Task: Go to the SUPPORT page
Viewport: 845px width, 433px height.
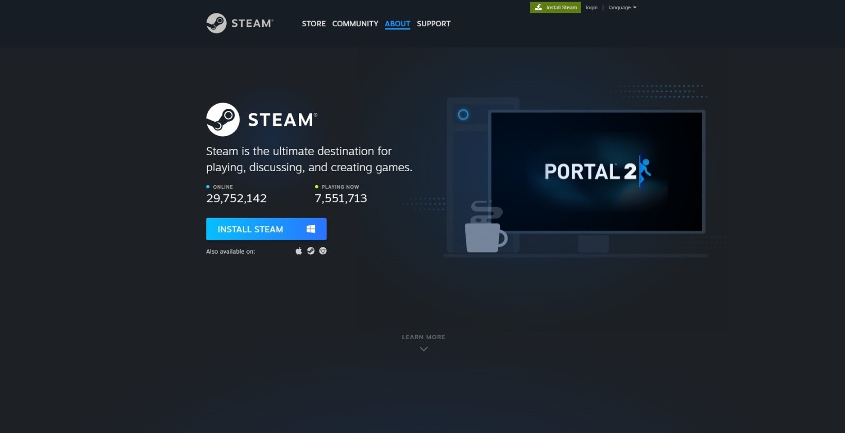Action: click(433, 24)
